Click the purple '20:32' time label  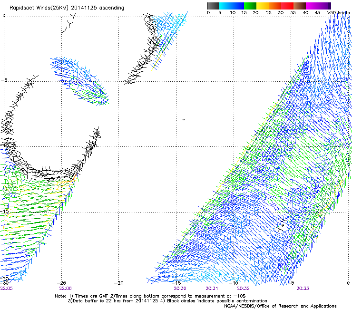244,289
